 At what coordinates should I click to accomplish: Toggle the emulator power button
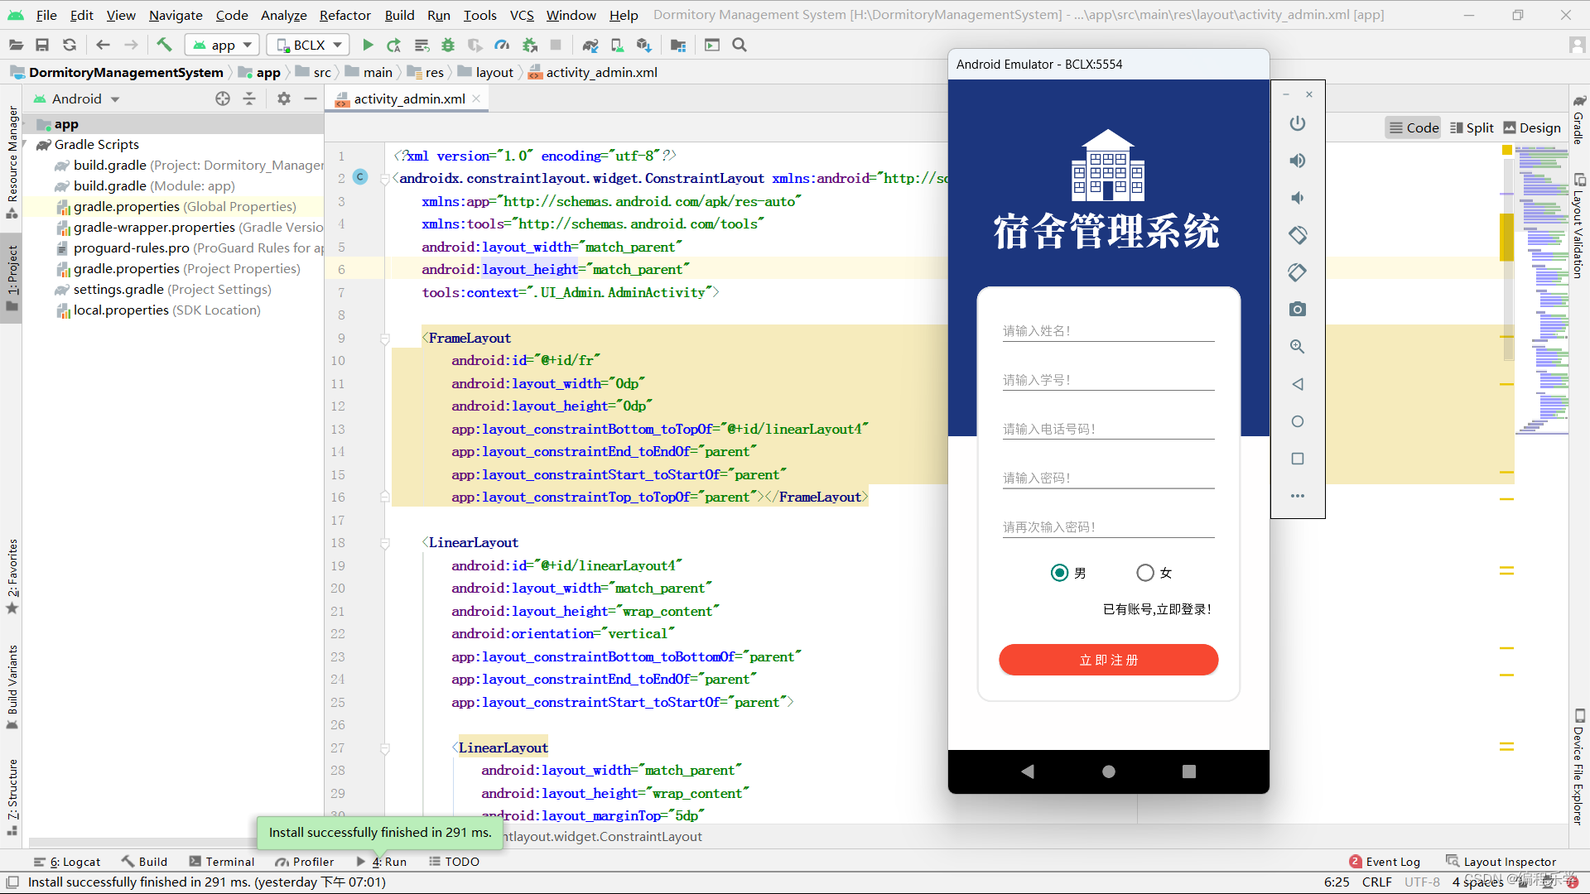(x=1297, y=123)
